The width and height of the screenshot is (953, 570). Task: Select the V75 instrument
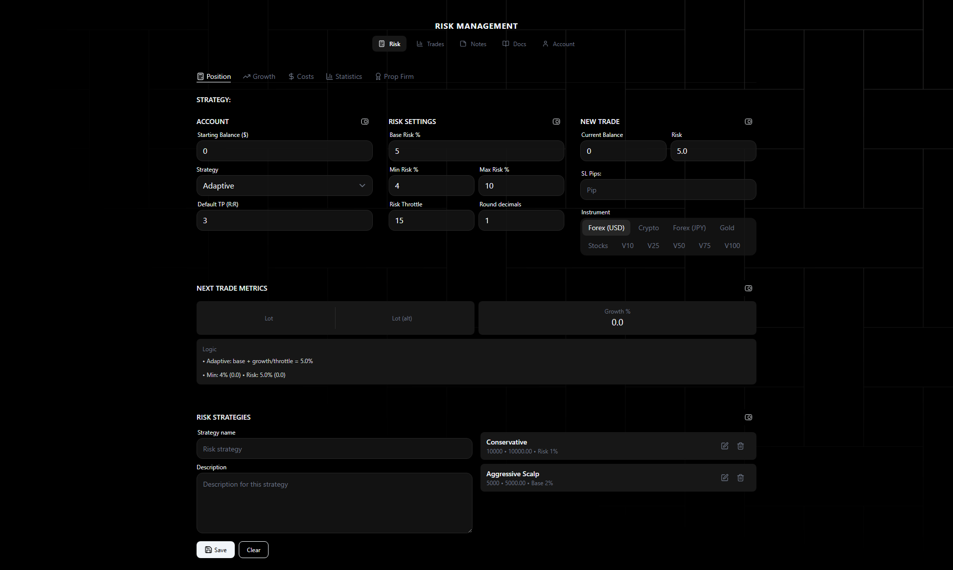704,245
